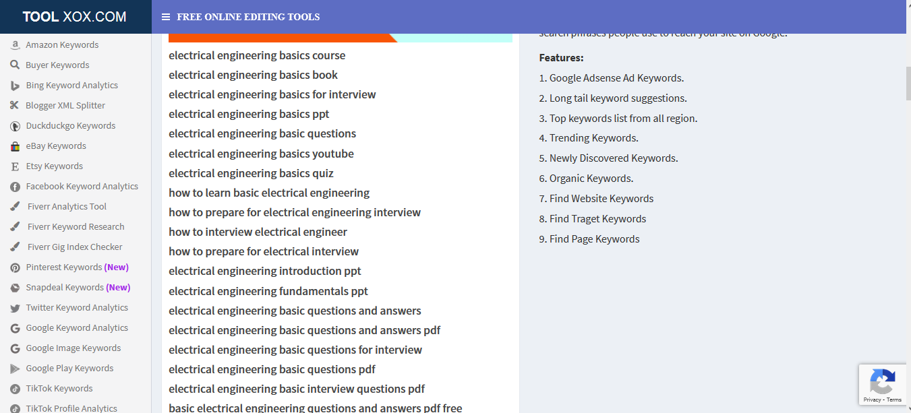Click the Twitter Keyword Analytics bird icon
The width and height of the screenshot is (911, 413).
point(15,308)
